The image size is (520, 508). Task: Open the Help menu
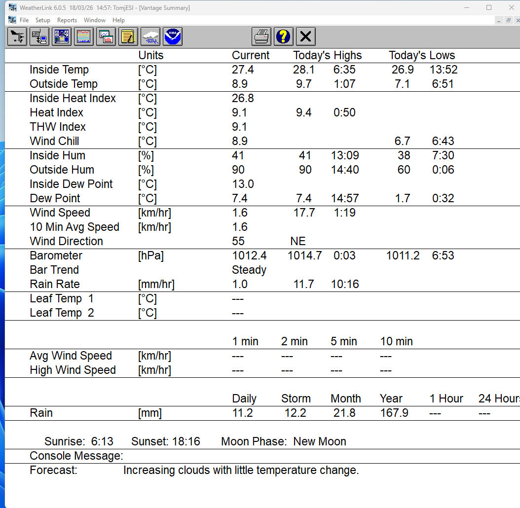tap(118, 20)
